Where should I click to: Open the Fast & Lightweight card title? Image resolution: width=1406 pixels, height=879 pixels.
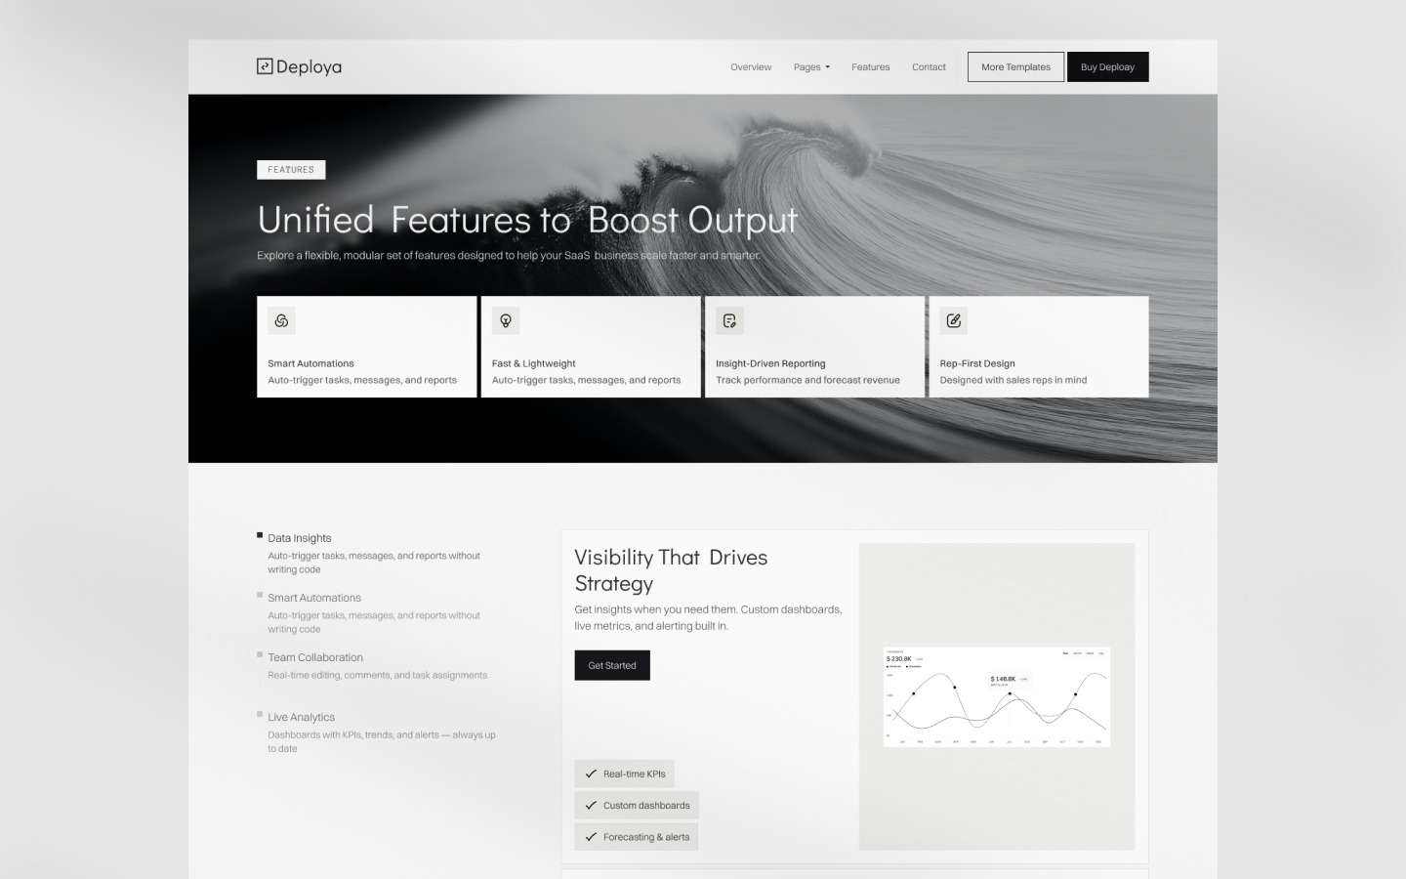pos(533,363)
